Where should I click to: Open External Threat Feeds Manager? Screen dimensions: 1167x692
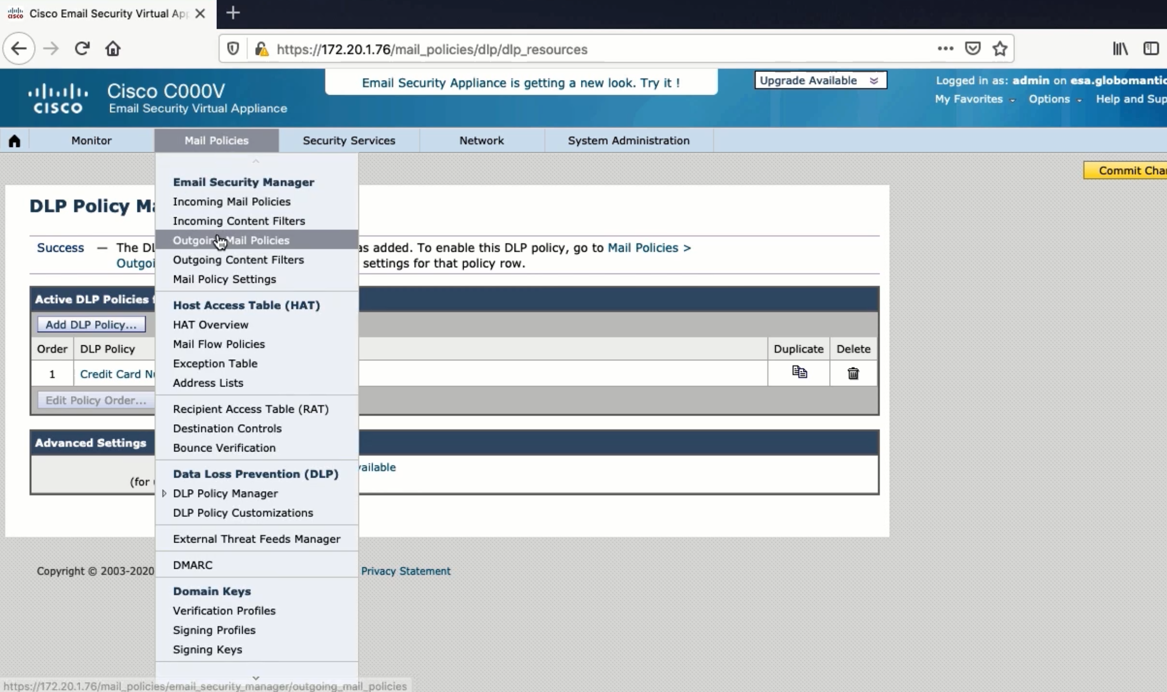(257, 539)
